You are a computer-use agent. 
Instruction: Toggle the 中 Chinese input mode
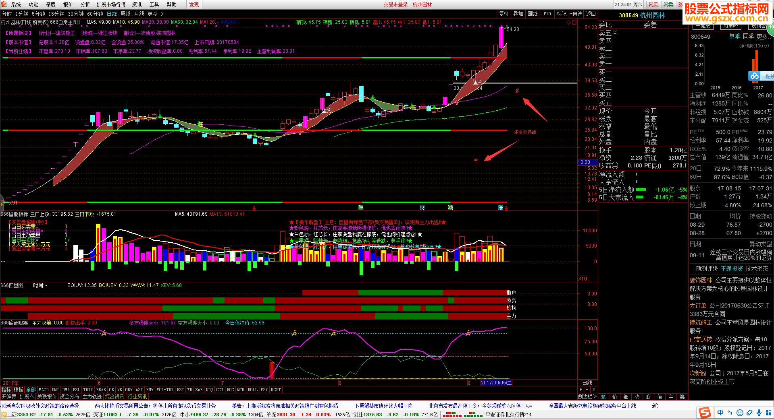[720, 413]
